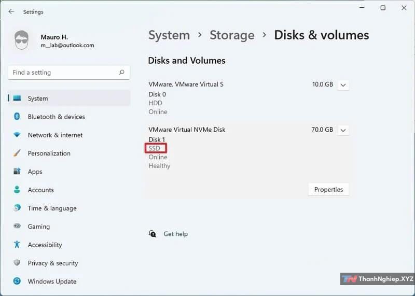415x296 pixels.
Task: Collapse the 70.0 GB Disk 1 chevron
Action: [x=343, y=131]
